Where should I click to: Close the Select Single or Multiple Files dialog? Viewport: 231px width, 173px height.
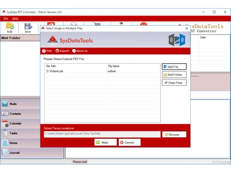(x=187, y=29)
